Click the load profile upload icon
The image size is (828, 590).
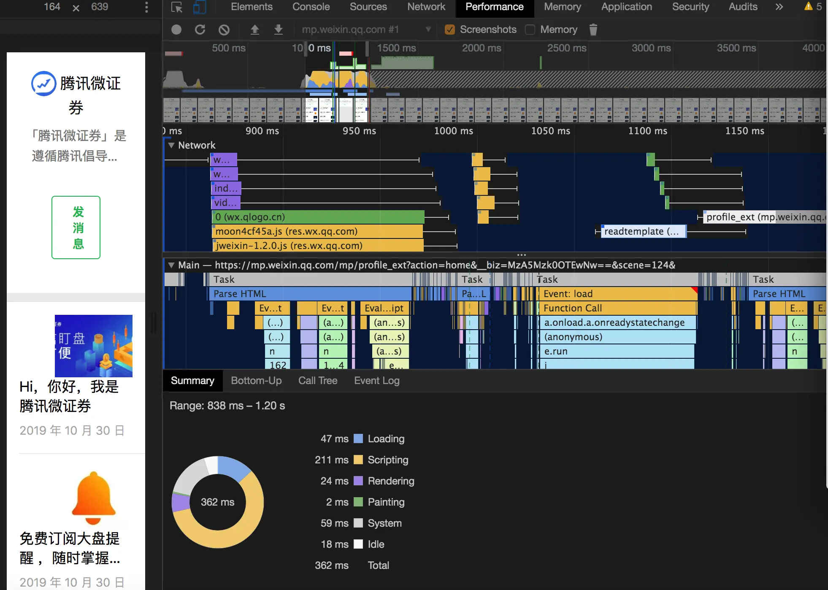(x=254, y=30)
